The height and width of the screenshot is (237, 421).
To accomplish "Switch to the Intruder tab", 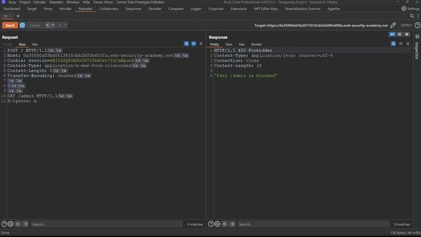I will click(65, 9).
